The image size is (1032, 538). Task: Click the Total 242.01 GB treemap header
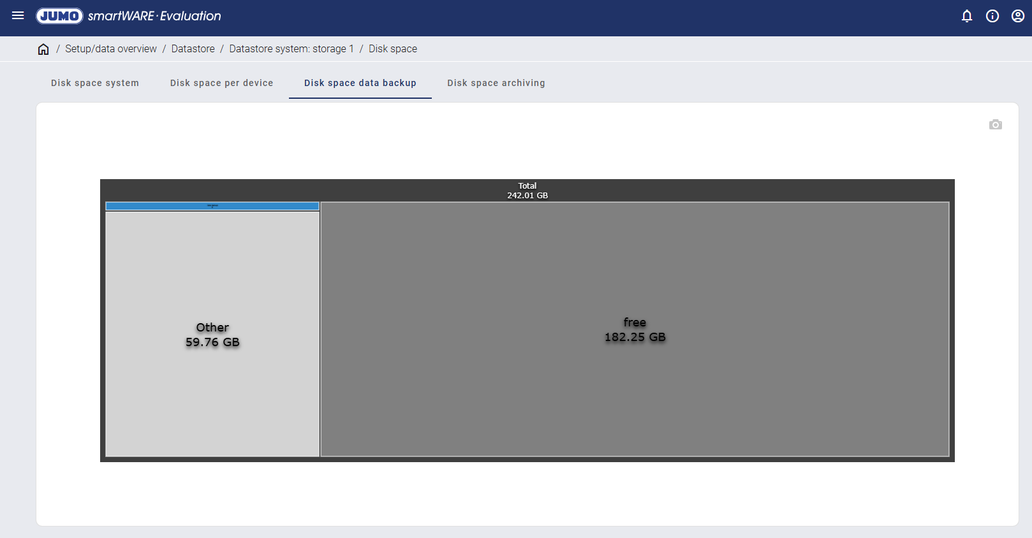(527, 191)
